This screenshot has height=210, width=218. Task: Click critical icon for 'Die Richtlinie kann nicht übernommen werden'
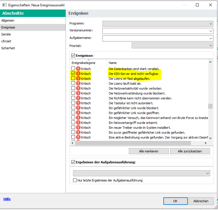[78, 98]
